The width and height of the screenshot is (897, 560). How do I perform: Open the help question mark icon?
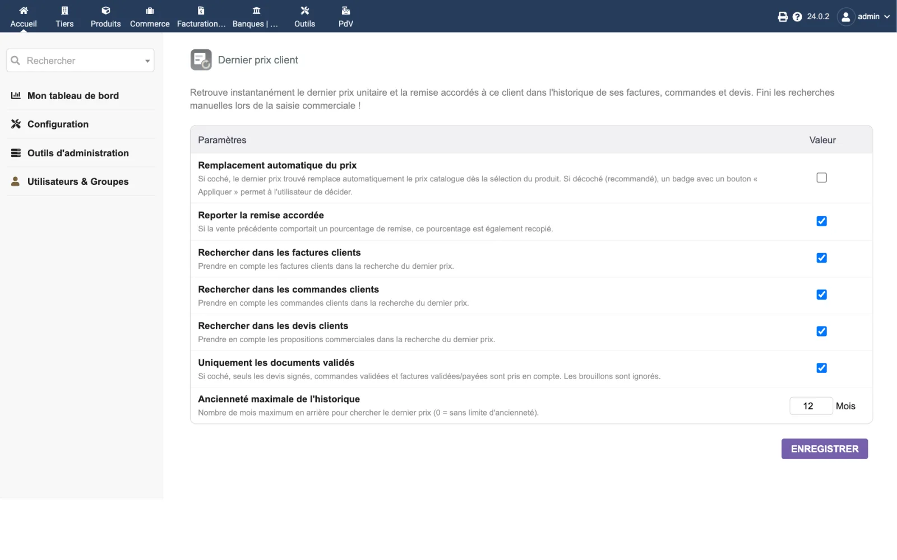point(797,17)
